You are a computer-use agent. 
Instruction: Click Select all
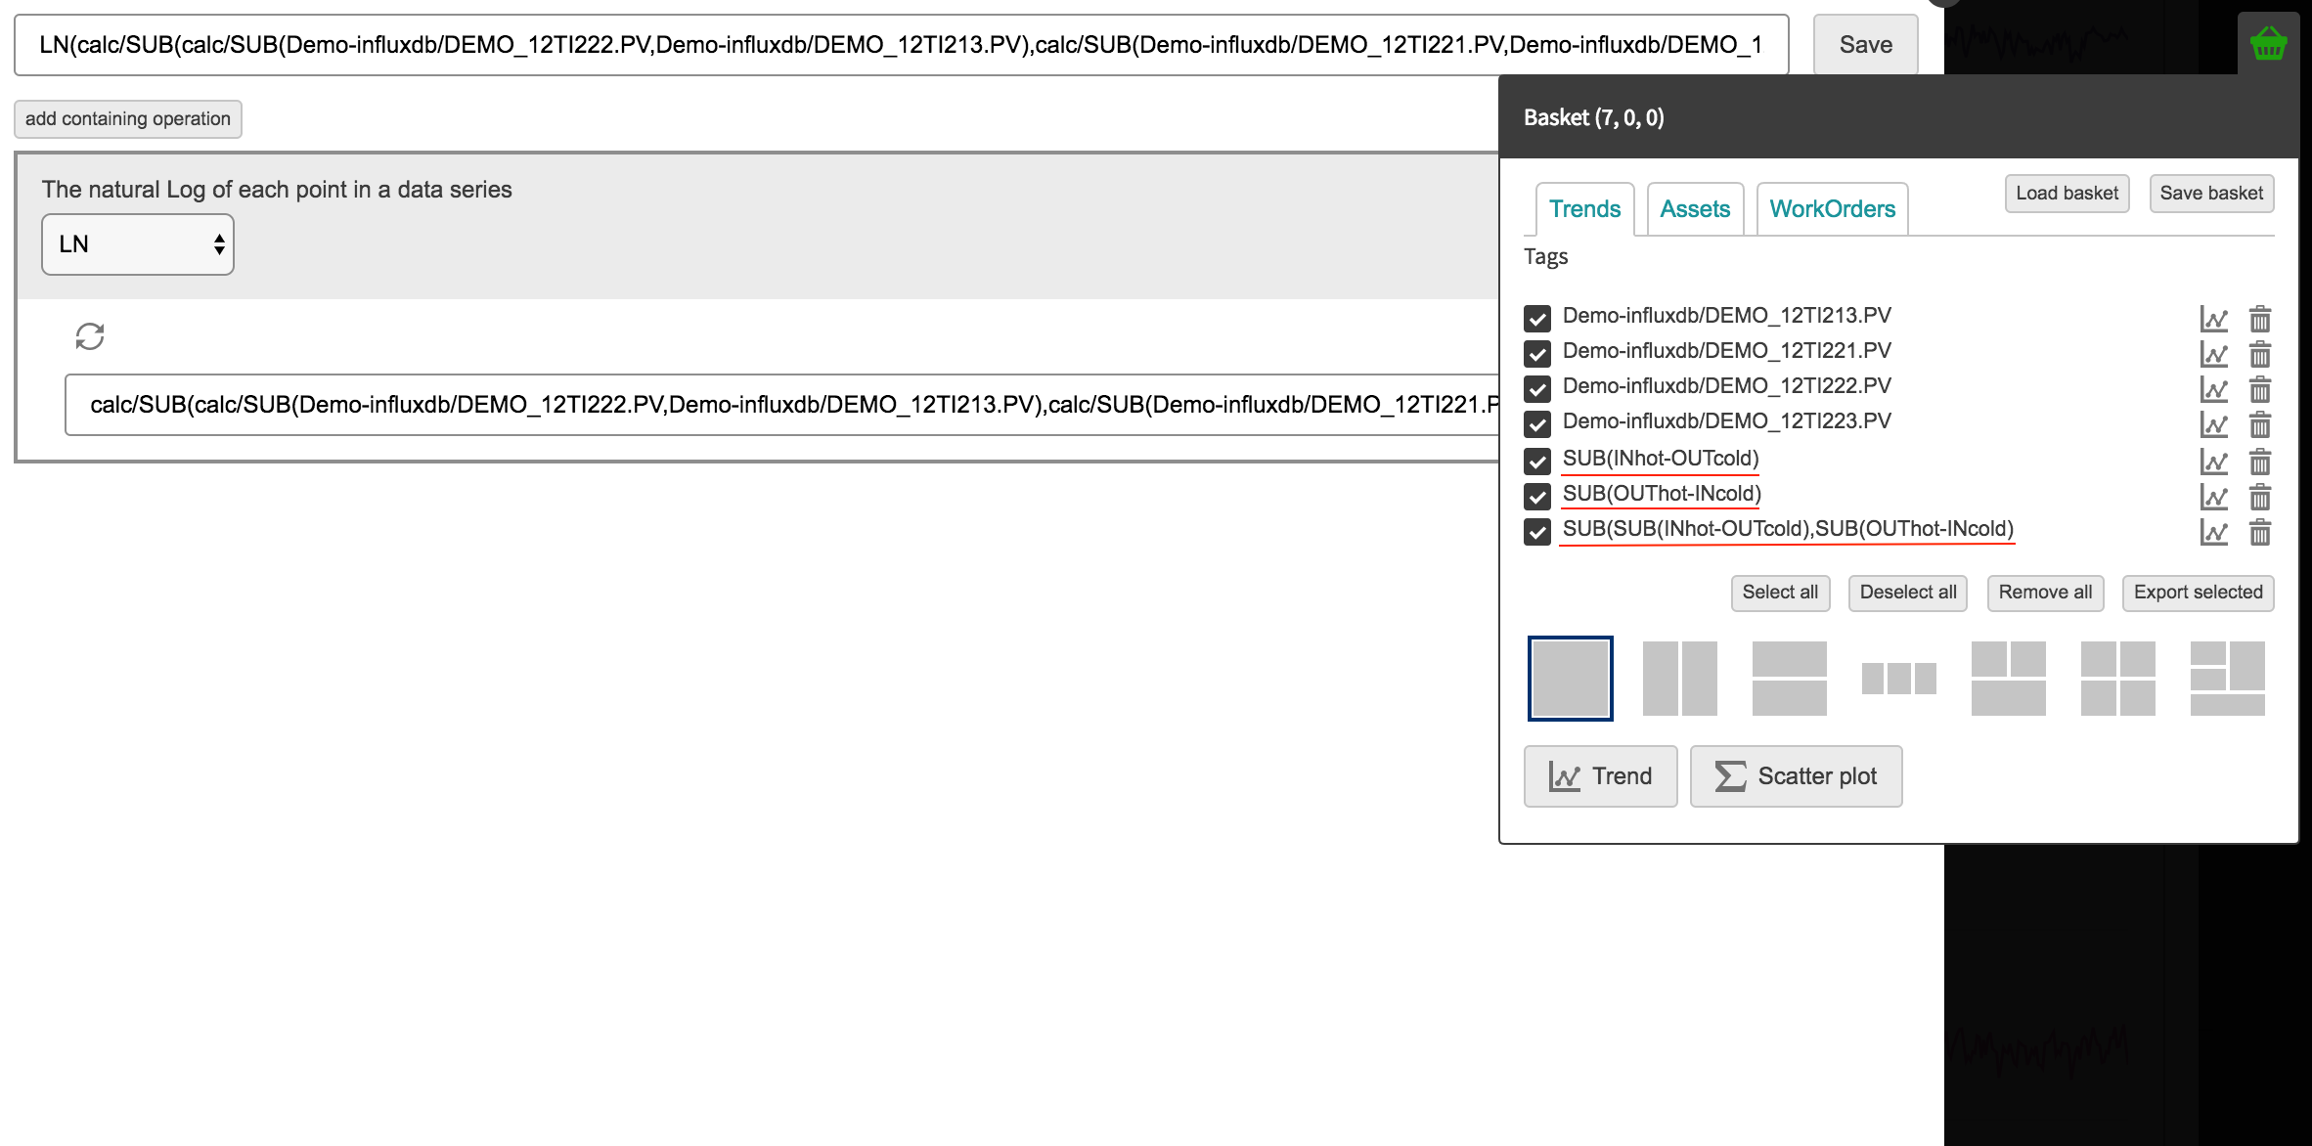1780,593
